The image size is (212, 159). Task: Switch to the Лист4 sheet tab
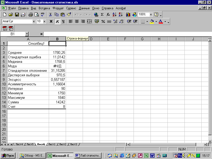click(19, 144)
